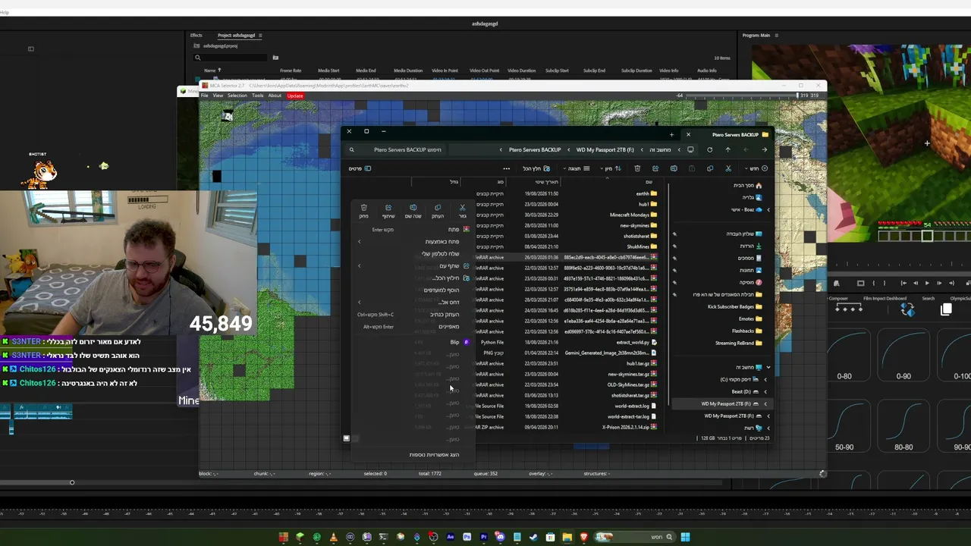This screenshot has width=971, height=546.
Task: Click the Explorer more options ellipsis
Action: click(x=507, y=168)
